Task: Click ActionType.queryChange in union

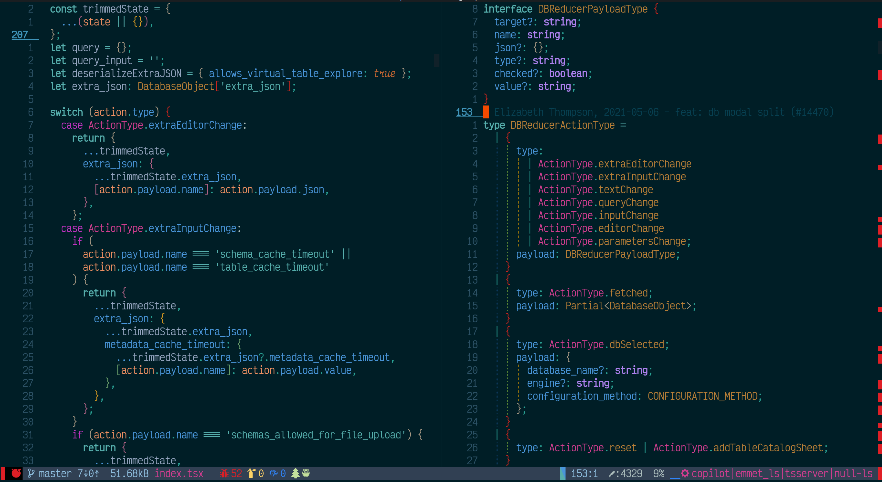Action: (x=598, y=203)
